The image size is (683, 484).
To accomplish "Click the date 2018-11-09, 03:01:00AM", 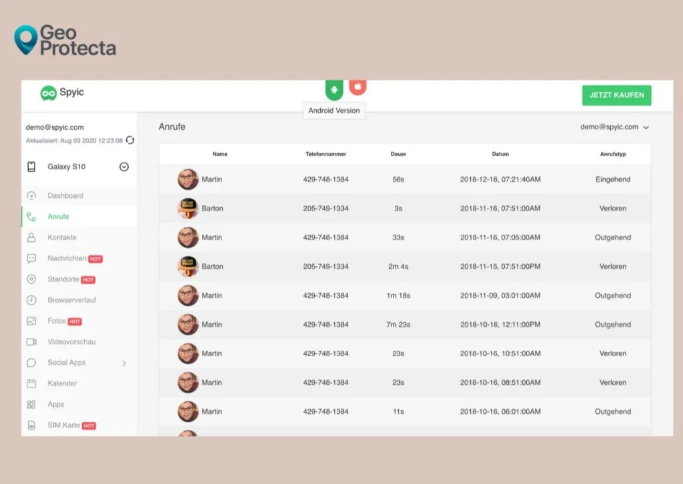I will tap(500, 295).
